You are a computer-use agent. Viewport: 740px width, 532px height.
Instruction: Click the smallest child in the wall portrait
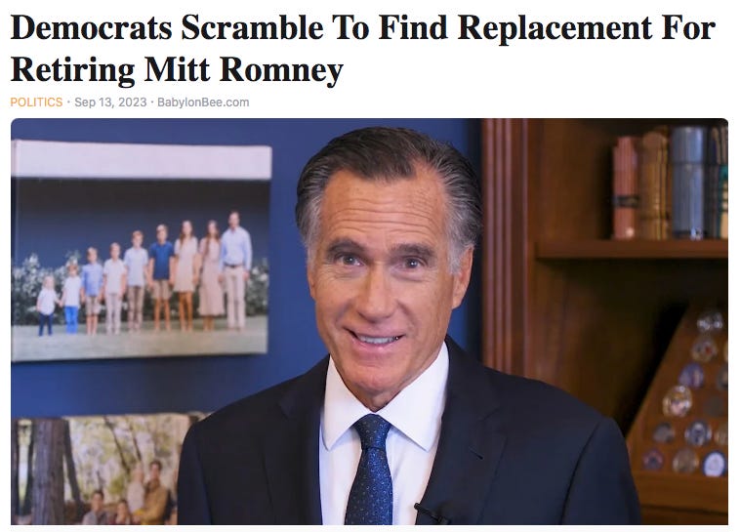pos(47,306)
